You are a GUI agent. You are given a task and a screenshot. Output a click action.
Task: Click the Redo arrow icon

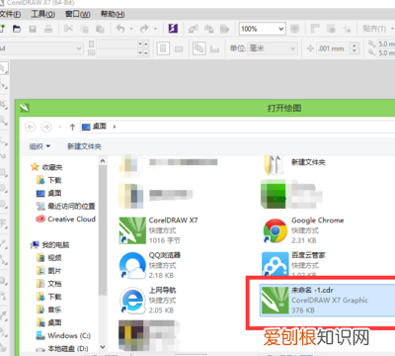(x=144, y=29)
